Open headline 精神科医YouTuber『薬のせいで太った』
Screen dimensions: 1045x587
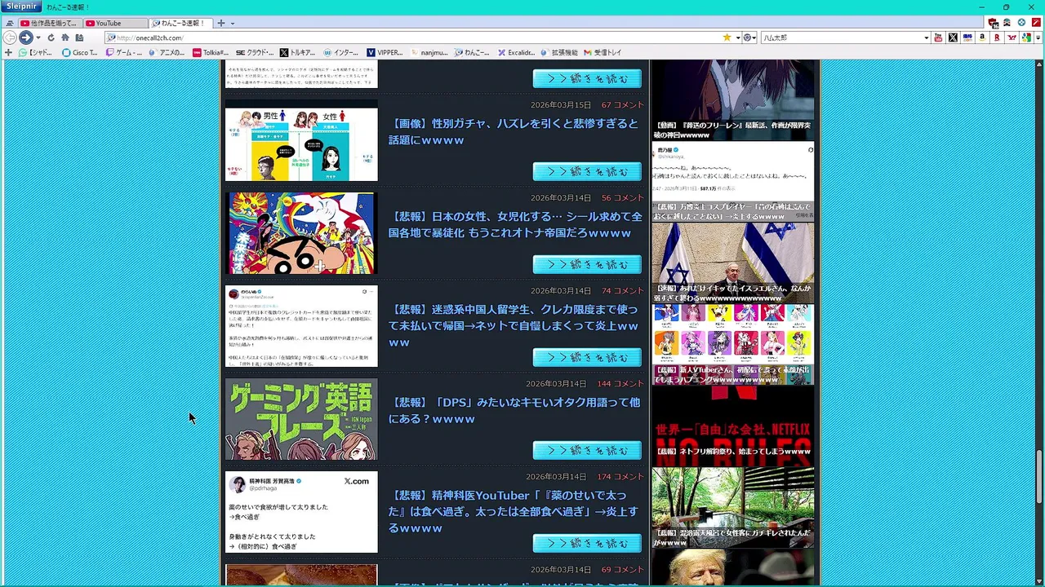pyautogui.click(x=514, y=512)
